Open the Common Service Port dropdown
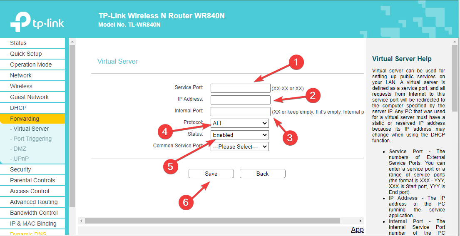Image resolution: width=460 pixels, height=236 pixels. [x=240, y=147]
